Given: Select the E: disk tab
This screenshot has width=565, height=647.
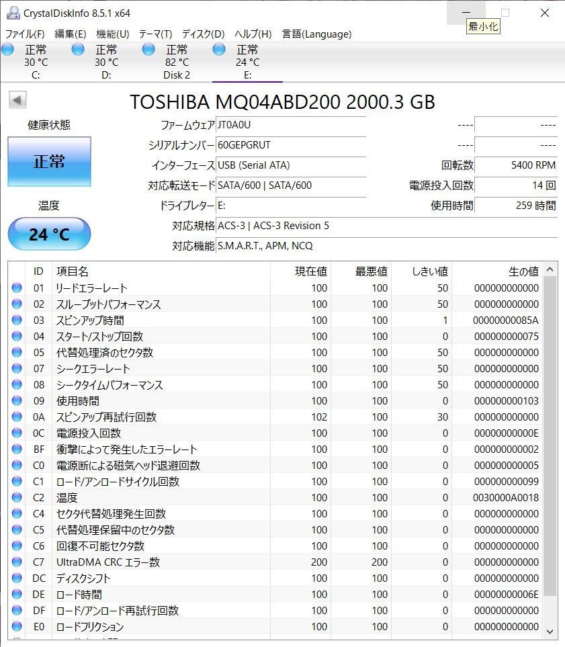Looking at the screenshot, I should click(247, 62).
